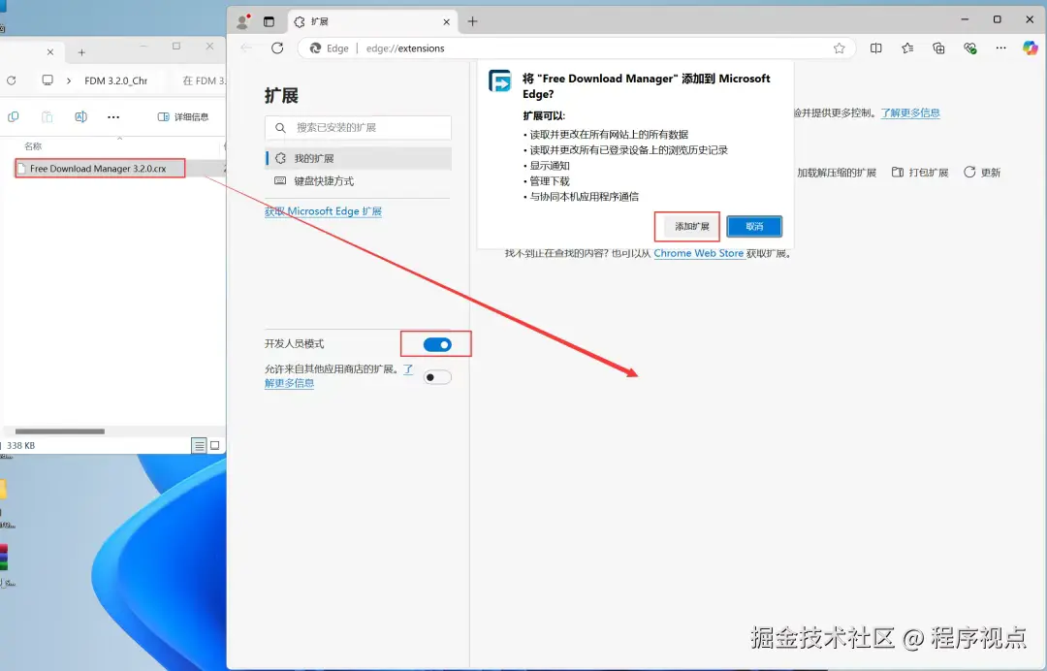
Task: Reload the extensions page
Action: [278, 48]
